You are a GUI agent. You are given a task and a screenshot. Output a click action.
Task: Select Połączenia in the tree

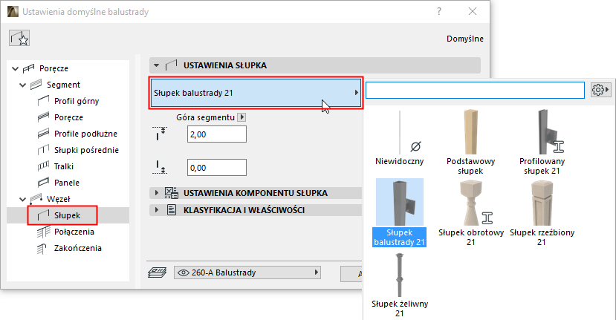coord(74,232)
